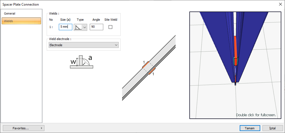Click the fillet weld symbol diagram
285x133 pixels.
tap(82, 62)
